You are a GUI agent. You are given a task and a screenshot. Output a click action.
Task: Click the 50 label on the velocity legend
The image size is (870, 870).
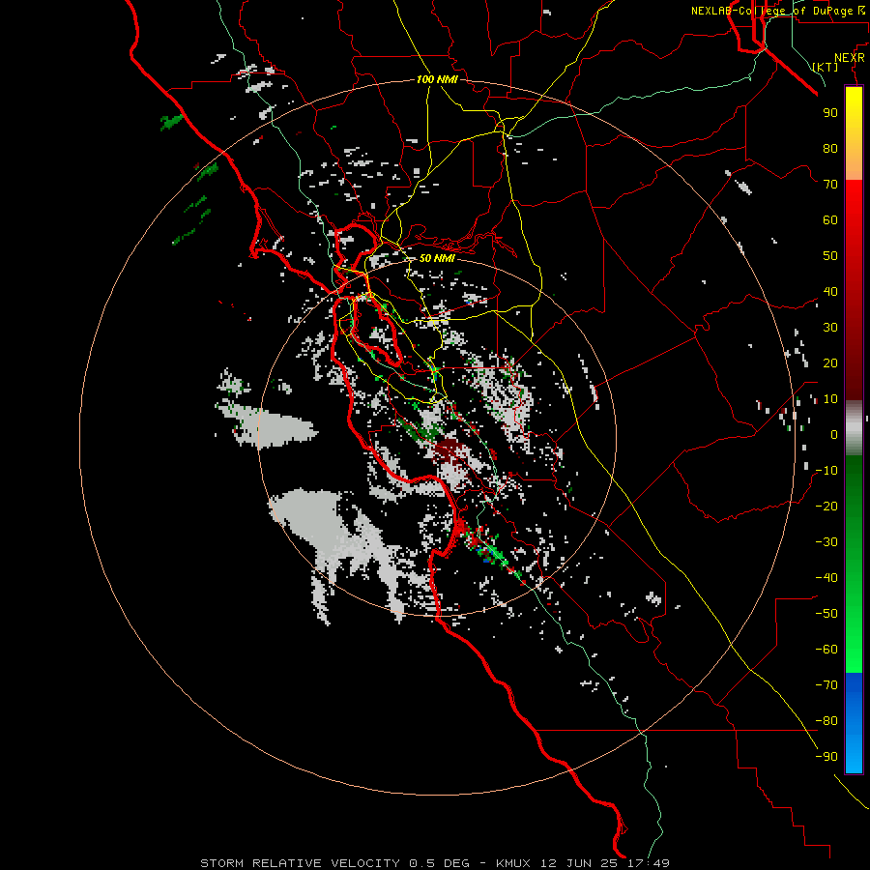click(x=830, y=256)
